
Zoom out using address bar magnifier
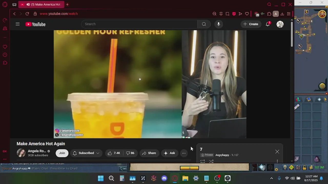tap(214, 14)
